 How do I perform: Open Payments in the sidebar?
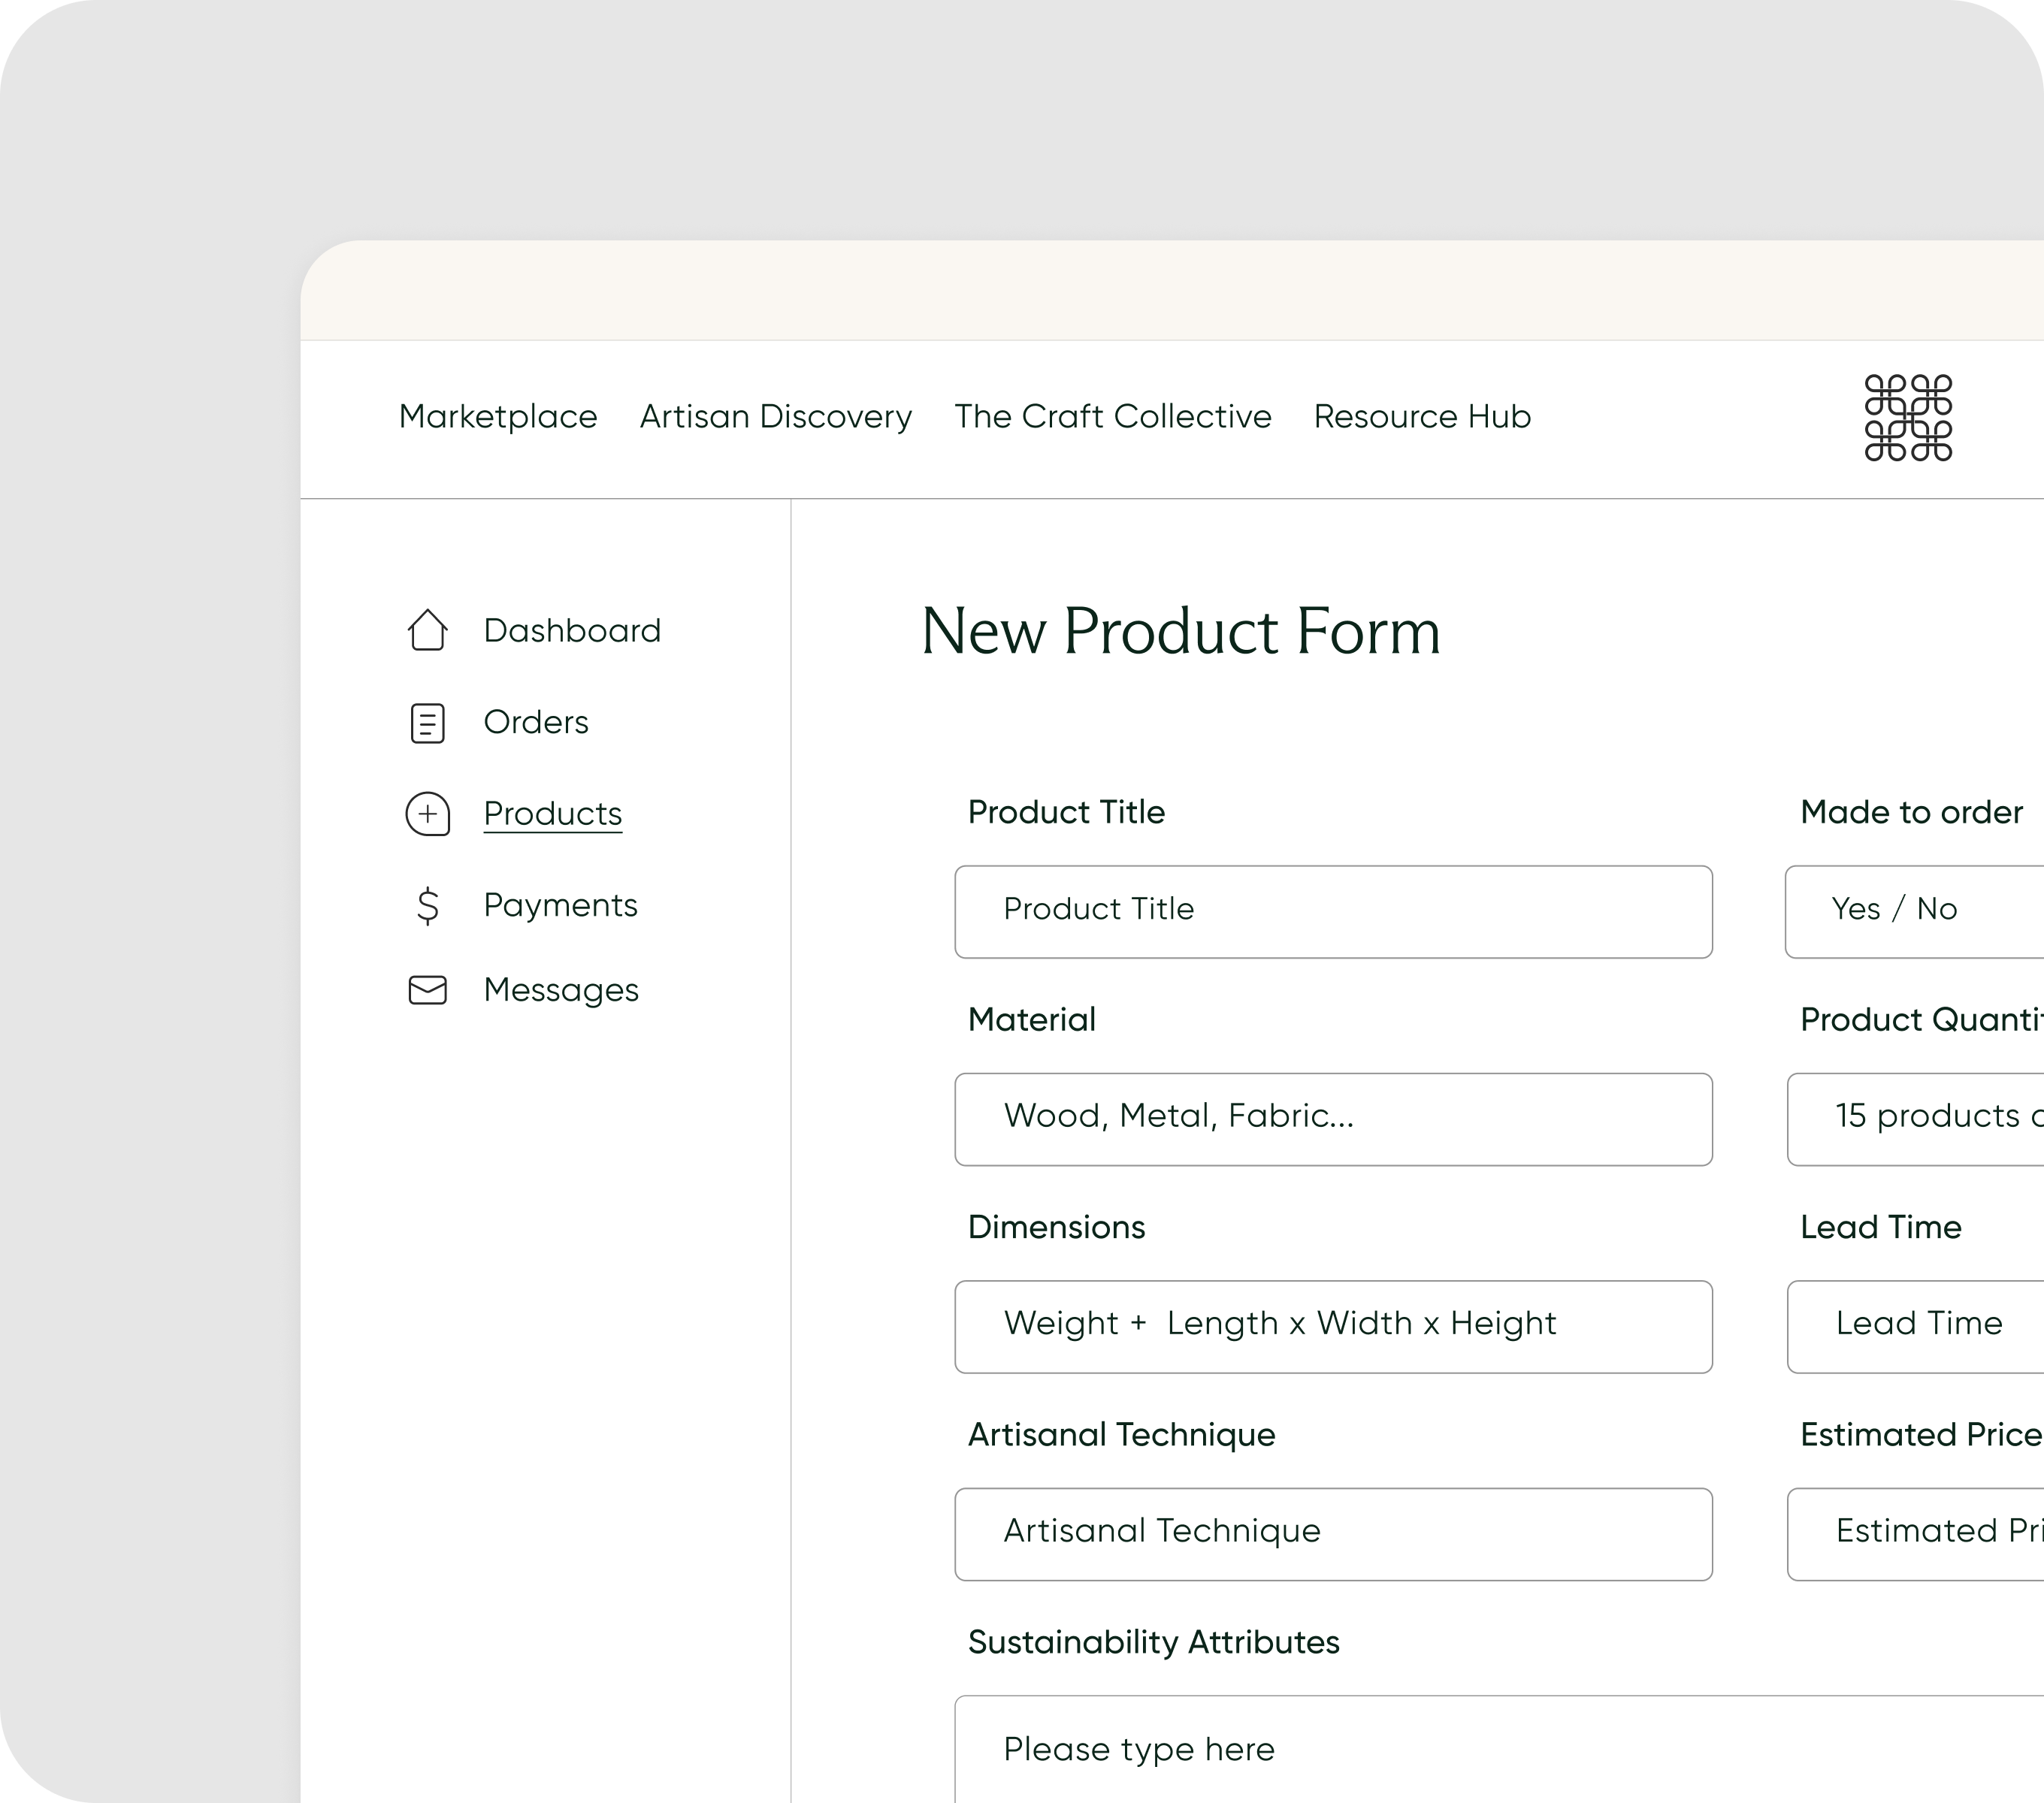[560, 905]
